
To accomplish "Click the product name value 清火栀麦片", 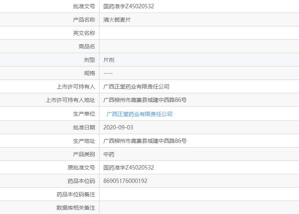I will pyautogui.click(x=117, y=20).
